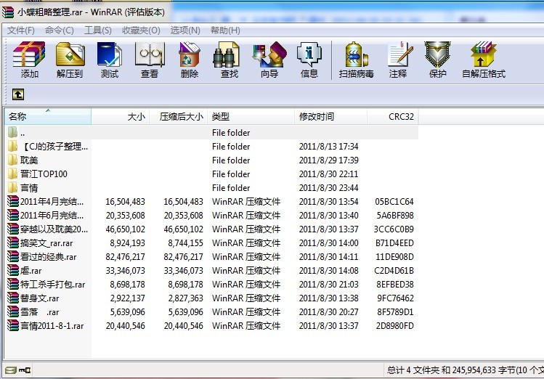Select 替身文.rar archive file
The width and height of the screenshot is (544, 379).
33,298
